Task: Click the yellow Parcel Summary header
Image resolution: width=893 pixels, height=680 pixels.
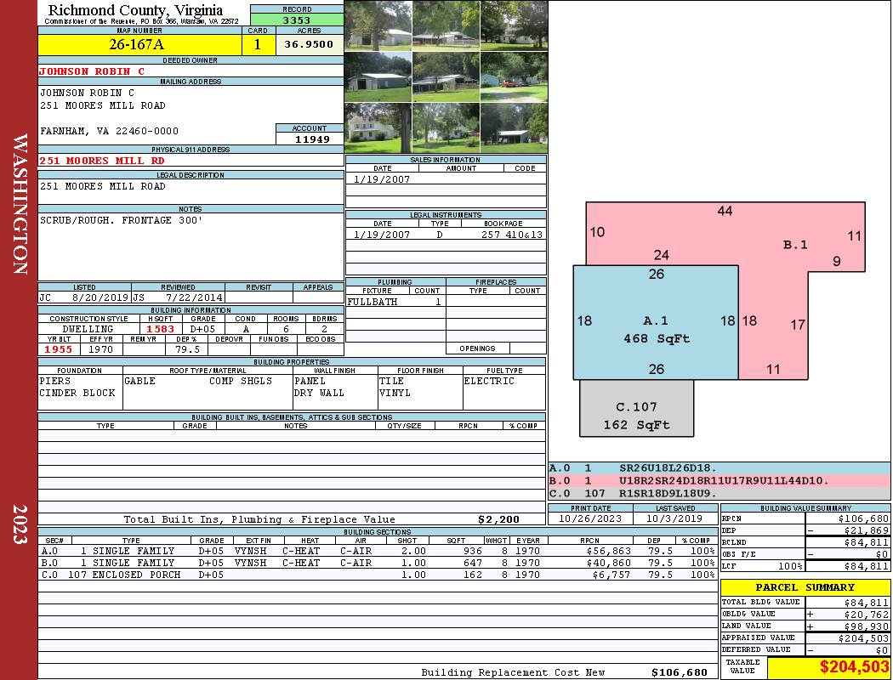Action: click(x=805, y=587)
